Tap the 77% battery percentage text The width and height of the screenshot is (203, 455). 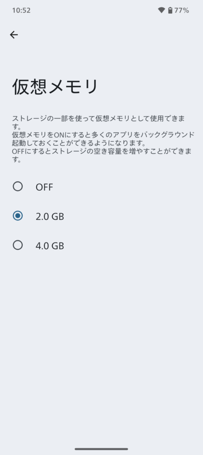pyautogui.click(x=182, y=11)
